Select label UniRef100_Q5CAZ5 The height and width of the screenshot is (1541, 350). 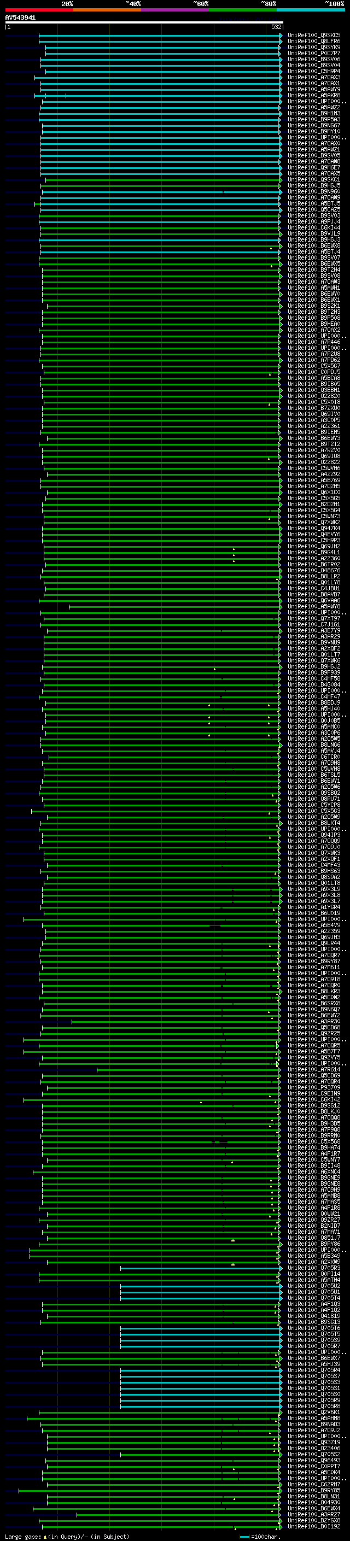[314, 209]
